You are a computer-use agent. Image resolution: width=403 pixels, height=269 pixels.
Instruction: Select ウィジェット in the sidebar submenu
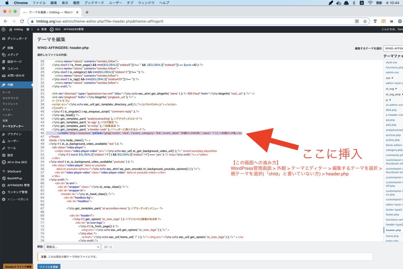point(10,104)
